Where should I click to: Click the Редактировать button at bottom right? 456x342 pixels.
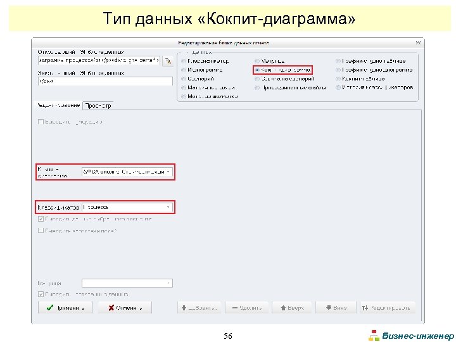coord(388,308)
